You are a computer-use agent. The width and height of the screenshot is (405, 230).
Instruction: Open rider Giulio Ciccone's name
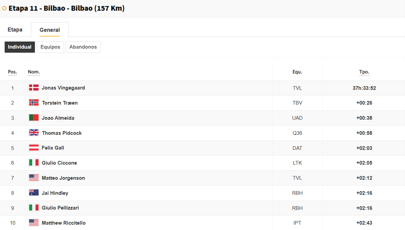click(x=59, y=163)
